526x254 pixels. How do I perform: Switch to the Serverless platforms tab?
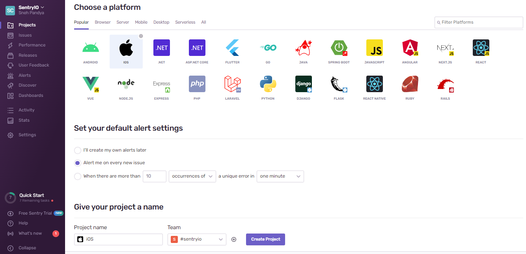(185, 22)
